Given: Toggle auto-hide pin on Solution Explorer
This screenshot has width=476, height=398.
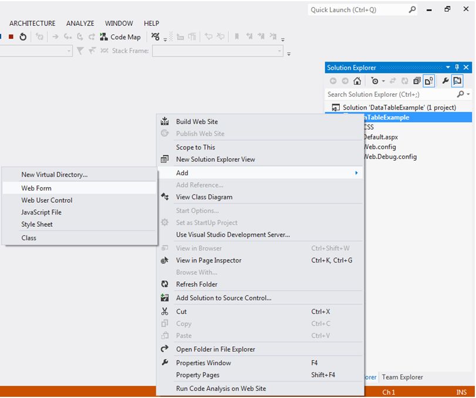Looking at the screenshot, I should [457, 67].
